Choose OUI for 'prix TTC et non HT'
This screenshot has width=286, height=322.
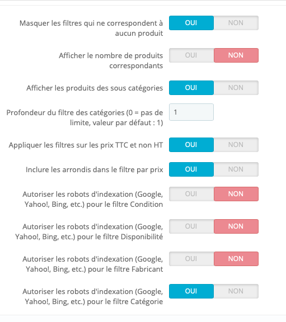[191, 145]
